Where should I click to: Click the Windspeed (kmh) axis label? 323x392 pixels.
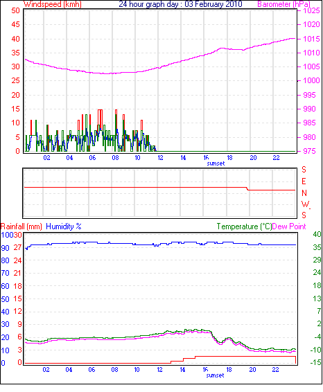coord(52,4)
